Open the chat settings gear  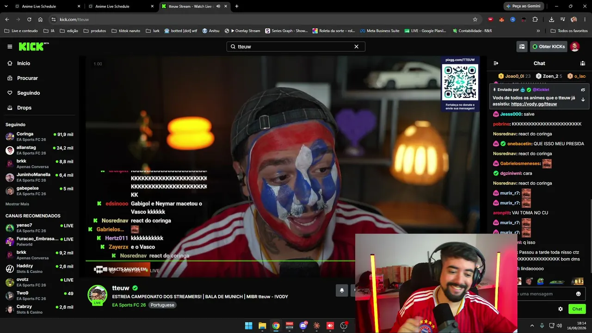pyautogui.click(x=561, y=309)
